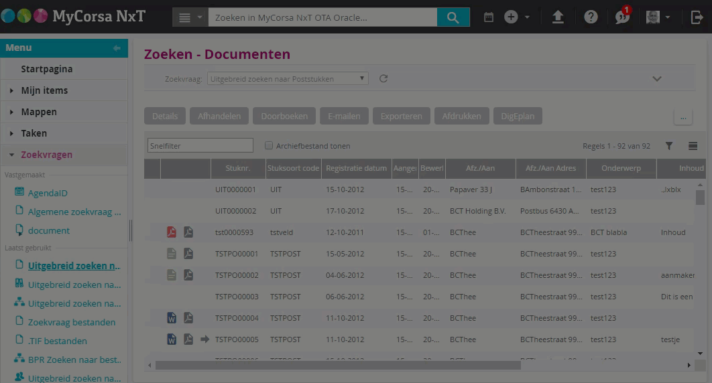712x383 pixels.
Task: Click the Doorboeken button
Action: coord(284,116)
